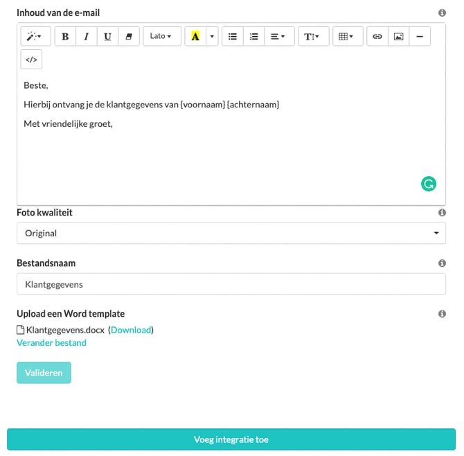Insert a horizontal rule line

pyautogui.click(x=420, y=36)
